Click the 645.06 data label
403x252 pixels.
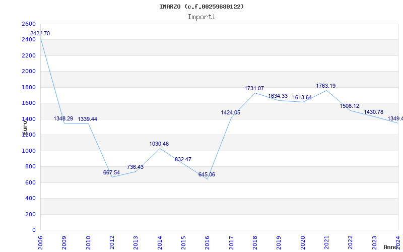(207, 174)
